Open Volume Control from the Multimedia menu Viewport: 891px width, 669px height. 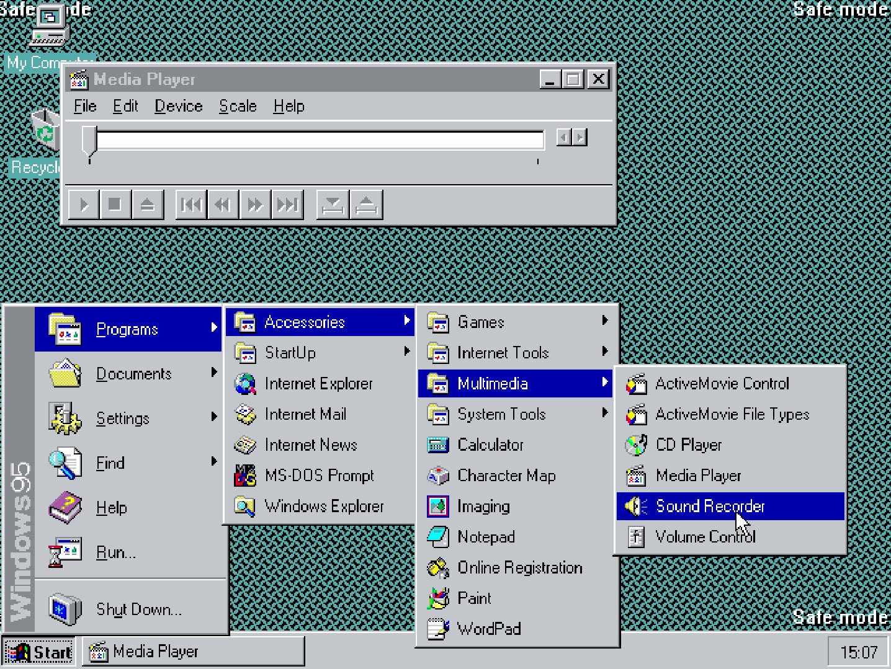point(730,537)
